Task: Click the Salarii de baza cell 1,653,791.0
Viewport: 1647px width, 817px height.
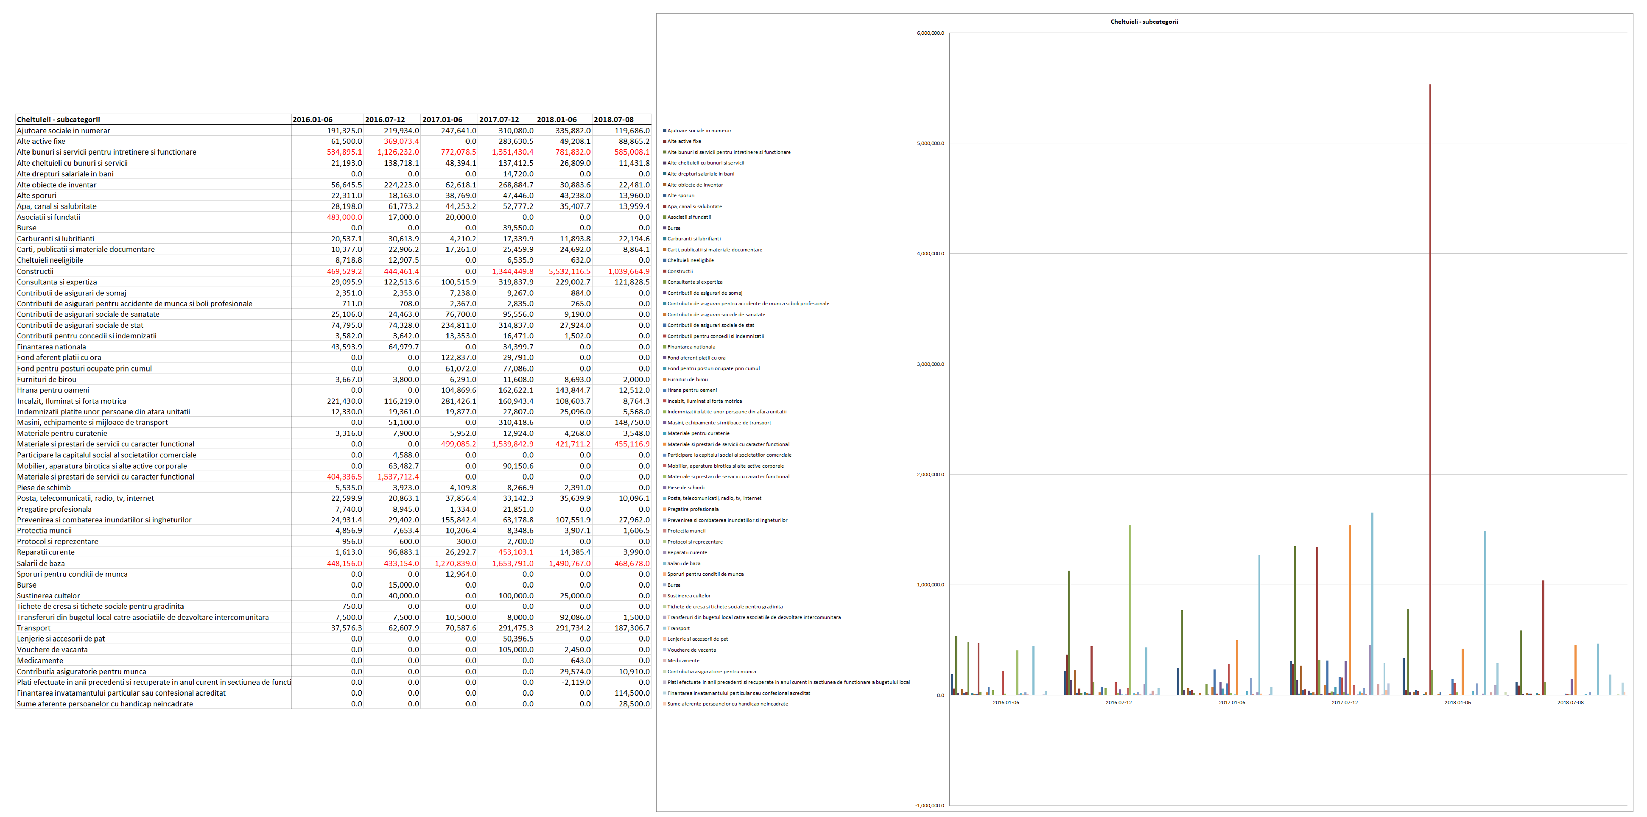Action: (x=512, y=563)
